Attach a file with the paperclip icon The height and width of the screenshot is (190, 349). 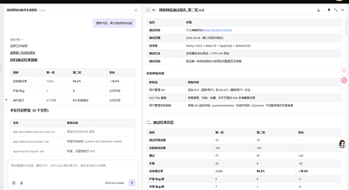point(22,183)
